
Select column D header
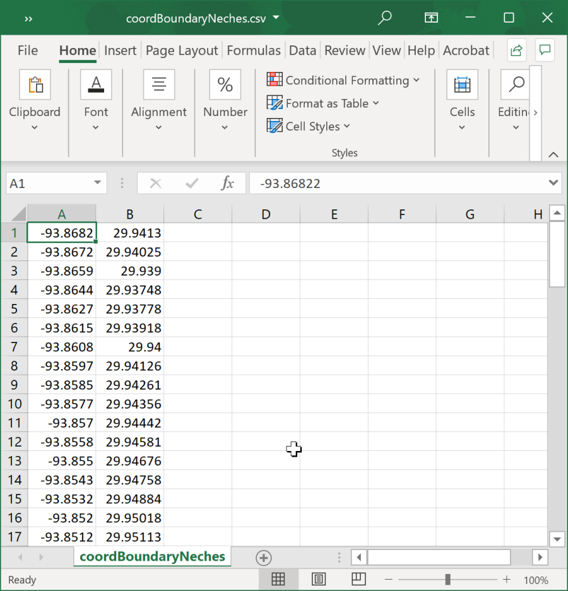(x=266, y=214)
